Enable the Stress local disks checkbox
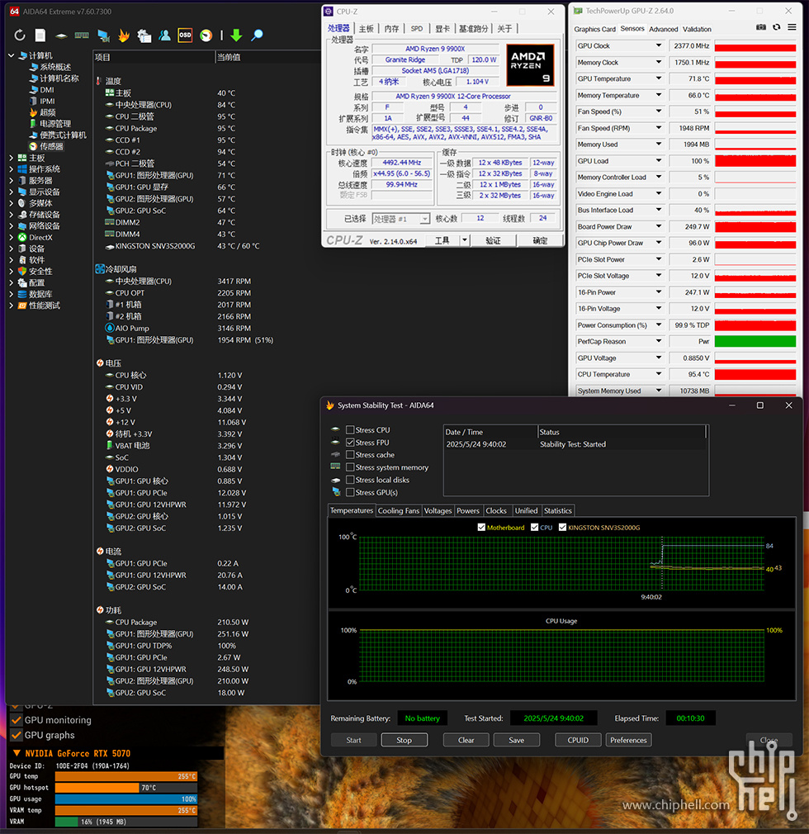 pos(350,480)
